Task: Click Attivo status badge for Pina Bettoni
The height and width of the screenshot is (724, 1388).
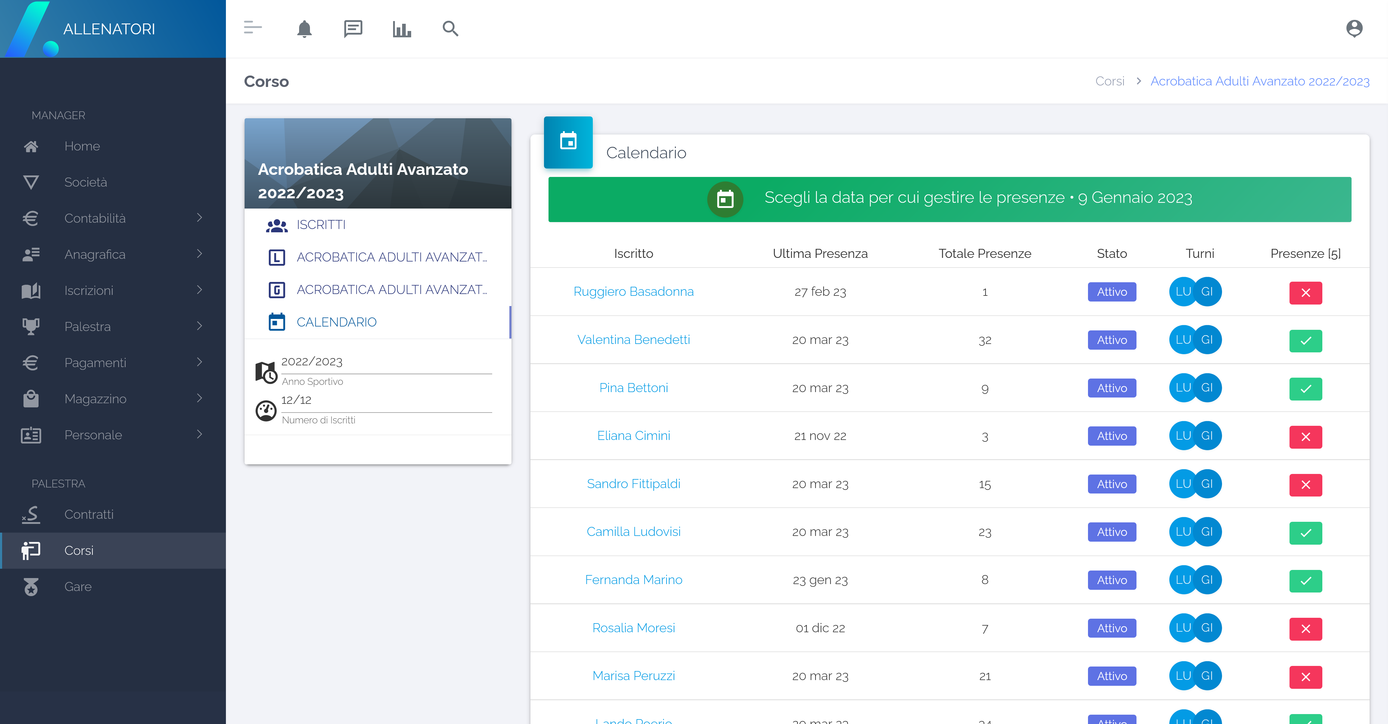Action: pyautogui.click(x=1111, y=388)
